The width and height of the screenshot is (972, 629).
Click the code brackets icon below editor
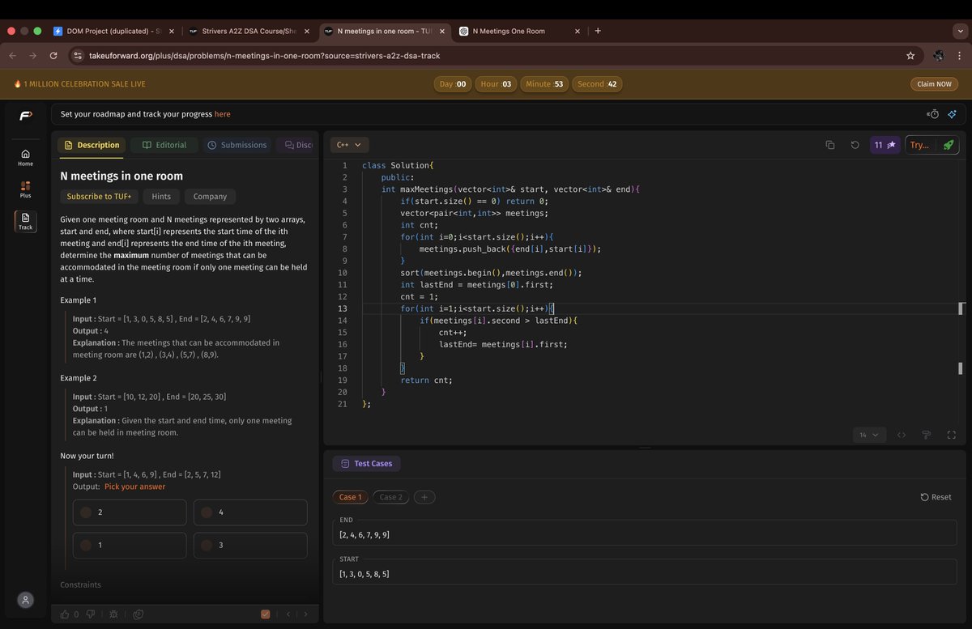[901, 435]
